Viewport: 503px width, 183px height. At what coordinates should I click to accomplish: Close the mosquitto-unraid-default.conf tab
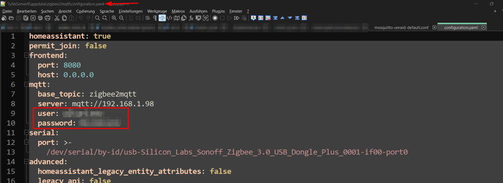pyautogui.click(x=435, y=28)
